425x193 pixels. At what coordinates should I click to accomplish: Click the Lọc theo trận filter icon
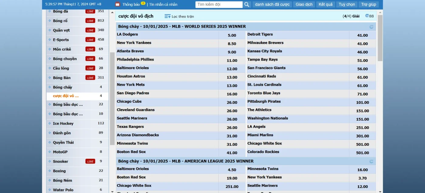pos(168,16)
